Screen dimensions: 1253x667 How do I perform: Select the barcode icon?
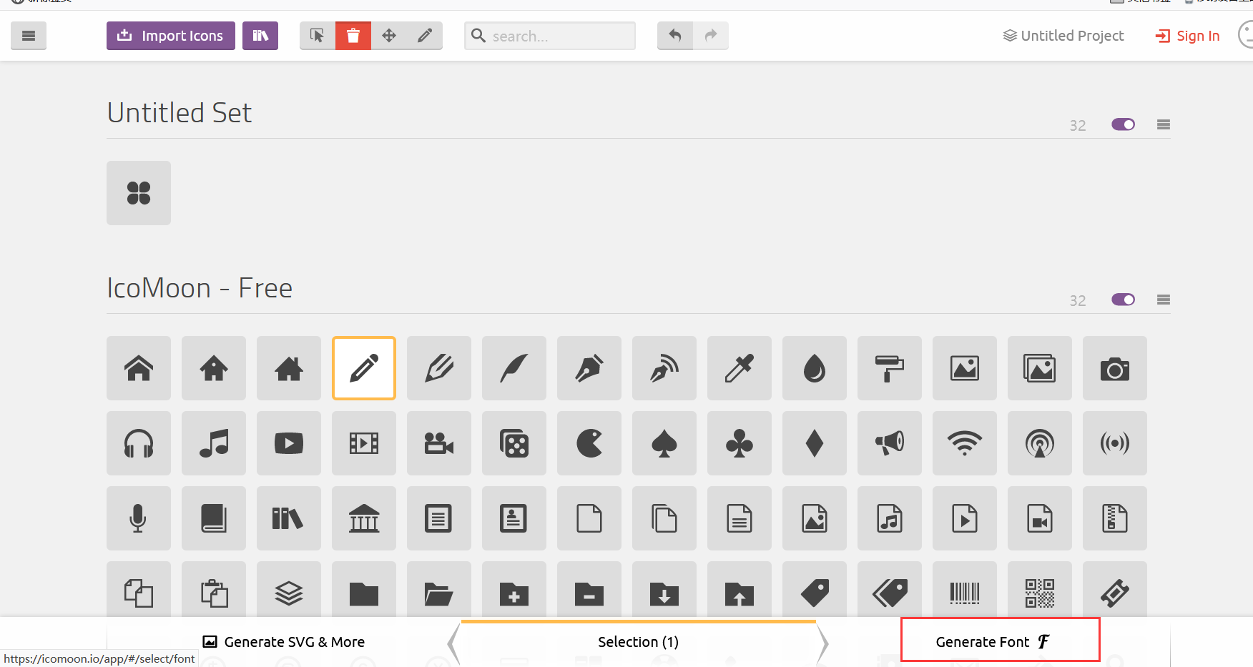964,593
